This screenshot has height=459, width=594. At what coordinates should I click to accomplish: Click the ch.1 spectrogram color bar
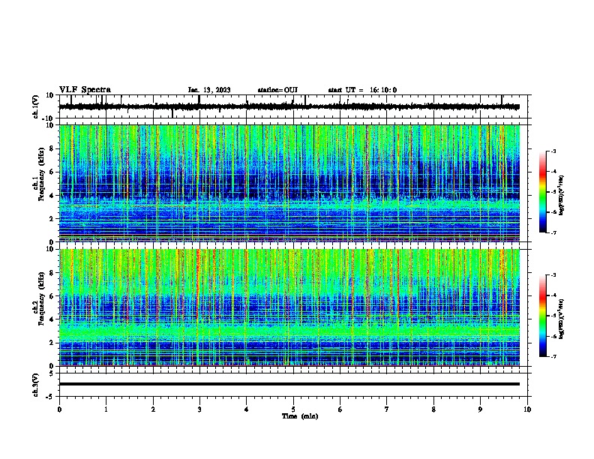(x=542, y=191)
